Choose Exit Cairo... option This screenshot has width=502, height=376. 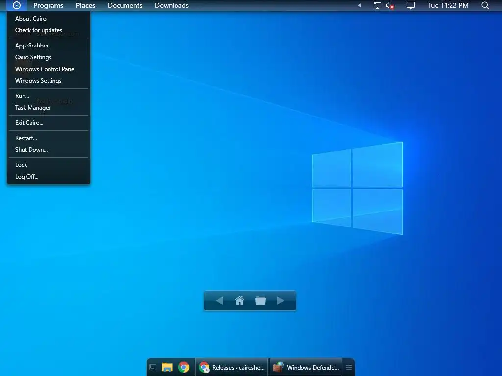tap(49, 123)
